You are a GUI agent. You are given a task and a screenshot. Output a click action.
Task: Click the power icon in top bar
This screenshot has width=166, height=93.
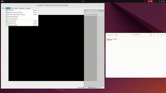[164, 1]
